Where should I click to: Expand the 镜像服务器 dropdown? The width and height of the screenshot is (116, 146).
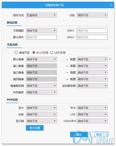coord(41,86)
